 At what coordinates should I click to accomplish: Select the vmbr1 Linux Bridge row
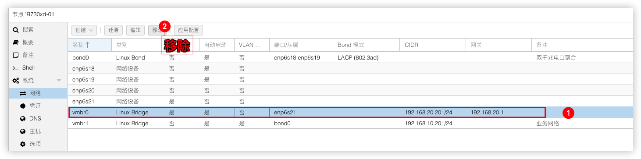350,123
